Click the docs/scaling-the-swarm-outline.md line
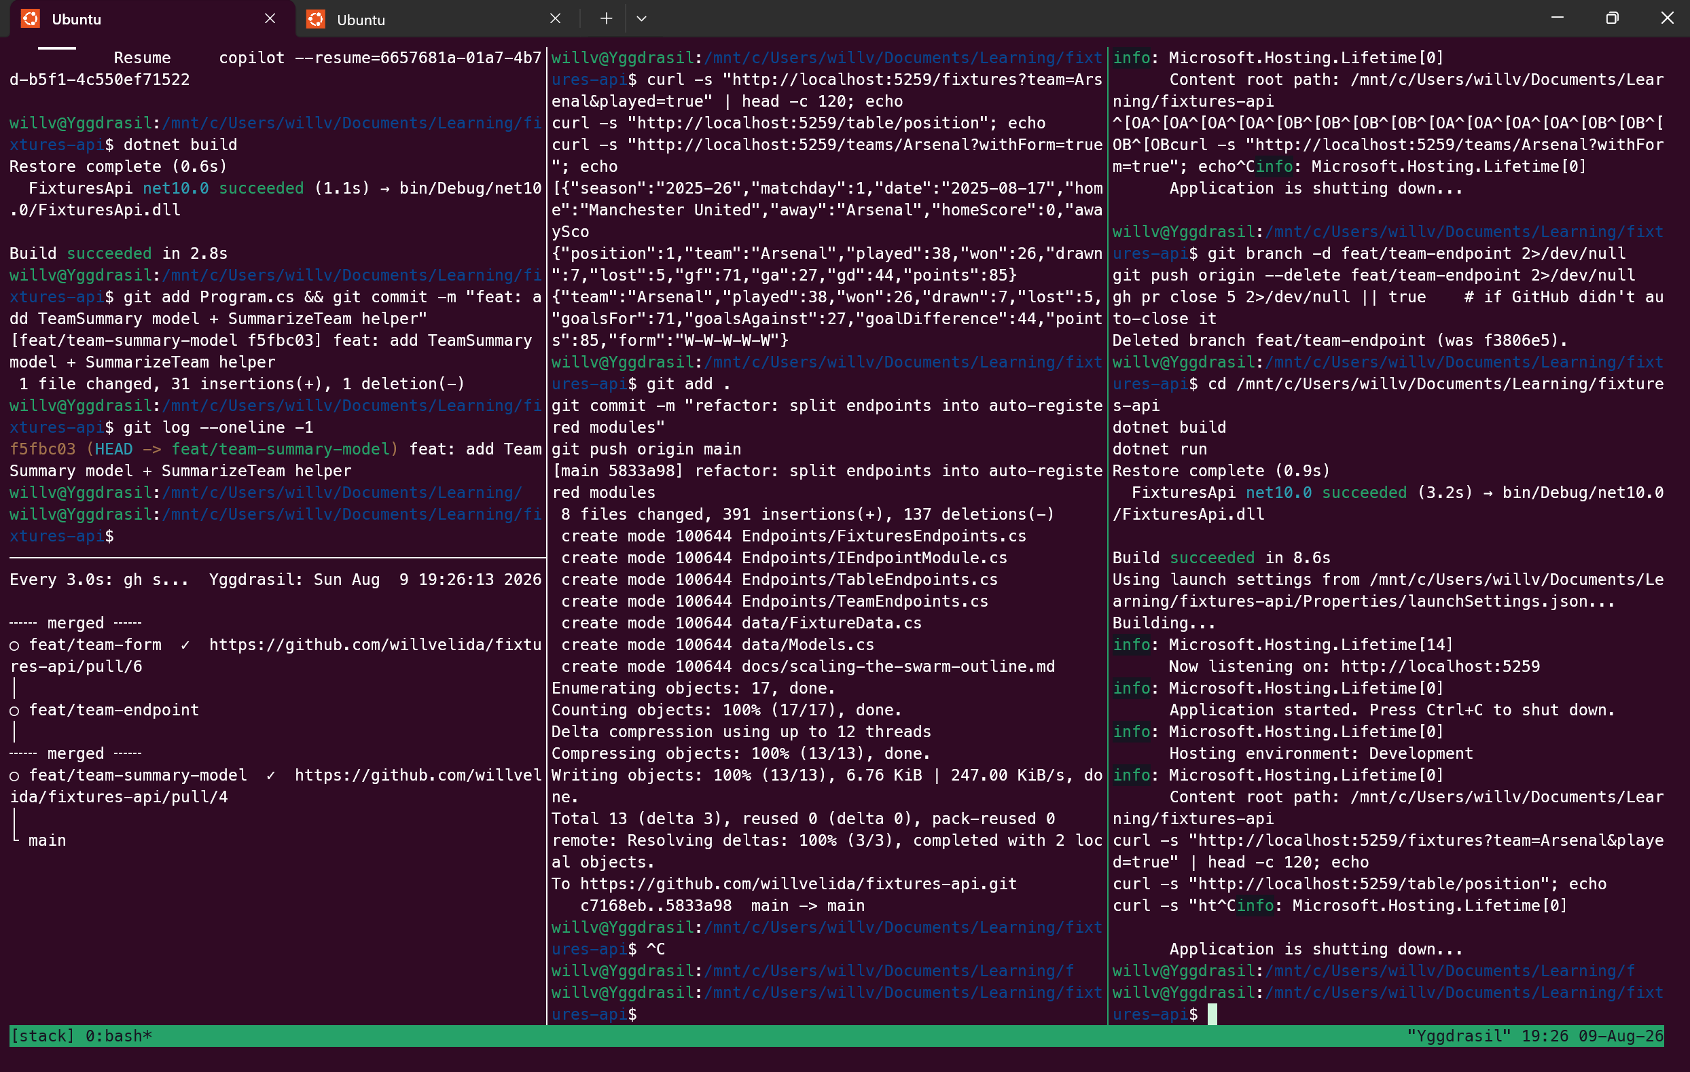The height and width of the screenshot is (1072, 1690). click(808, 666)
